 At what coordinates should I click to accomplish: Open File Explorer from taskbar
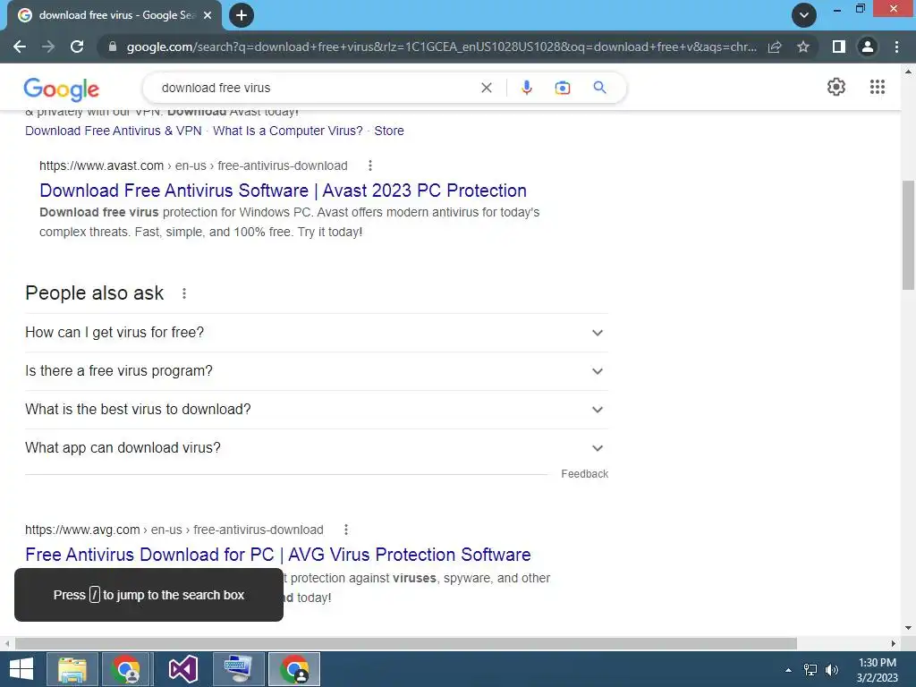click(x=72, y=669)
